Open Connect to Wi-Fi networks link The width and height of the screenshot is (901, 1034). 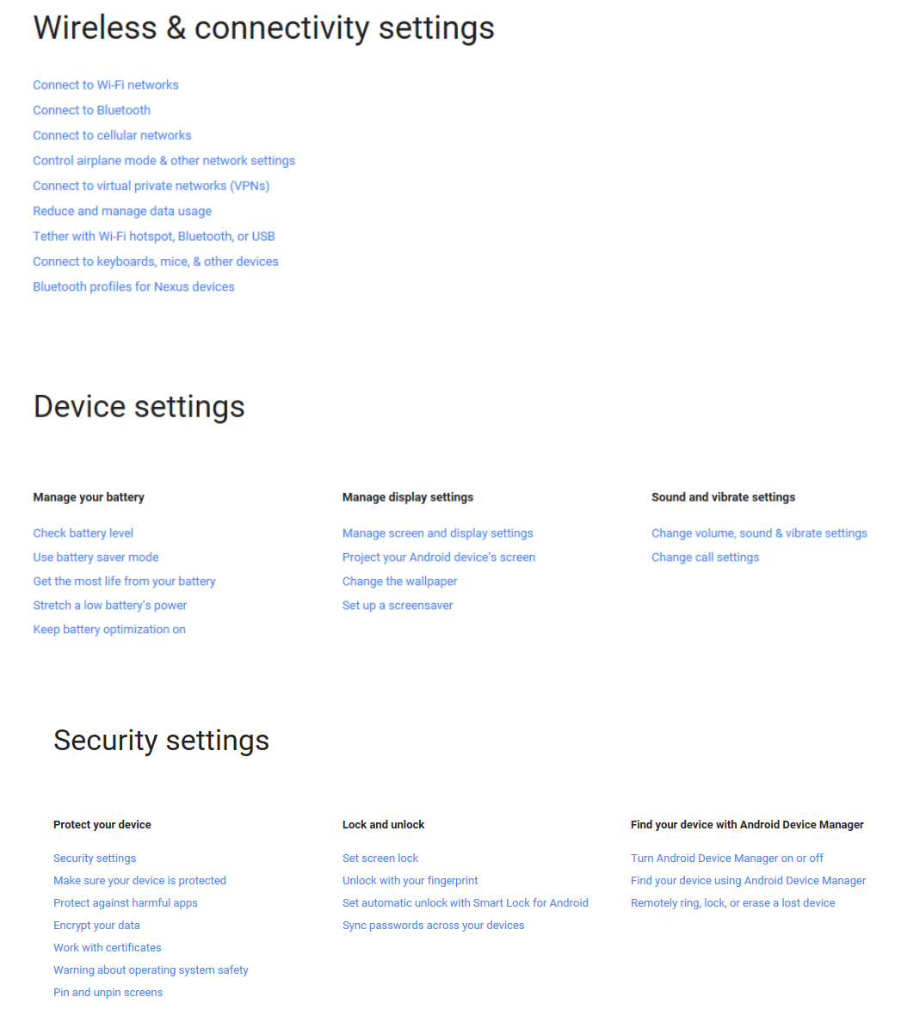pos(106,85)
